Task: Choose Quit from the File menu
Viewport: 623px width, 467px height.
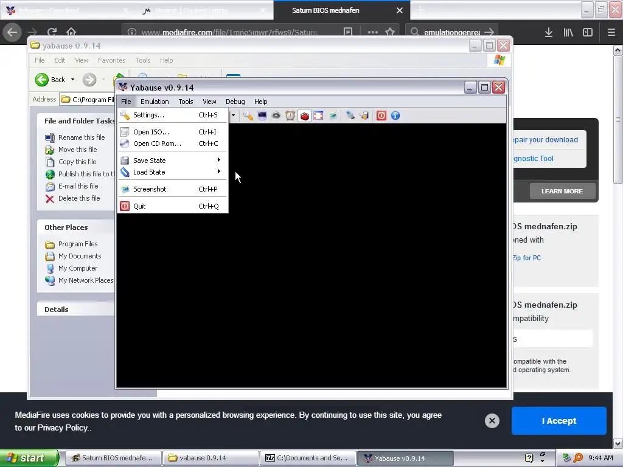Action: pos(173,206)
